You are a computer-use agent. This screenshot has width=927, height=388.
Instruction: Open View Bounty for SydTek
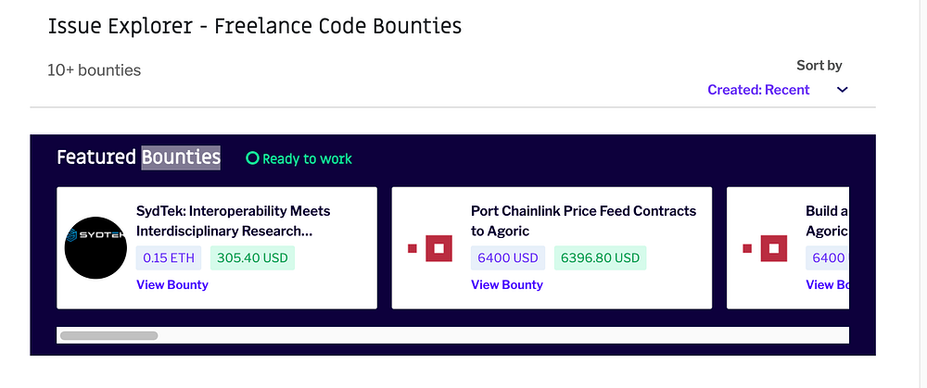tap(172, 284)
